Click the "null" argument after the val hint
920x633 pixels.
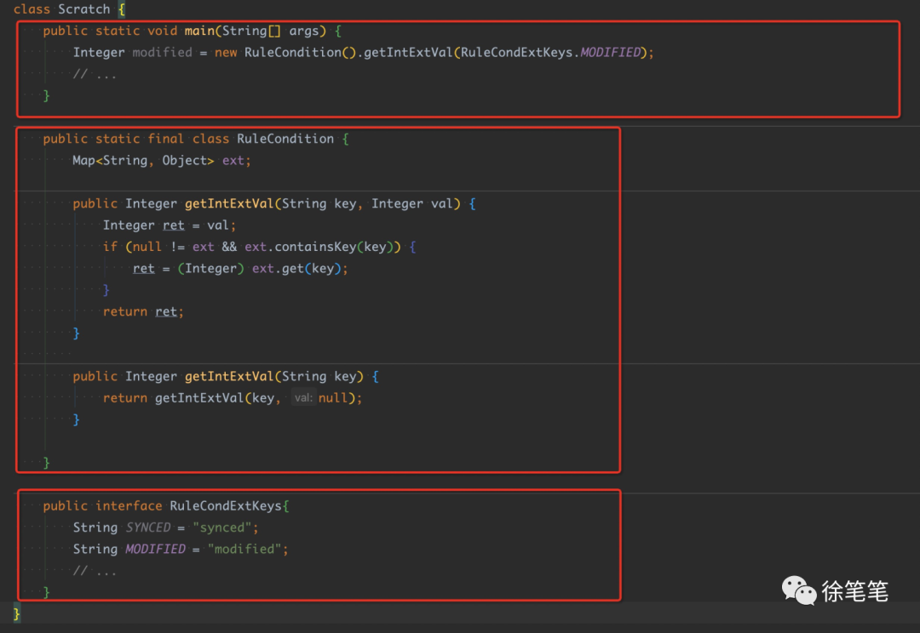coord(333,398)
